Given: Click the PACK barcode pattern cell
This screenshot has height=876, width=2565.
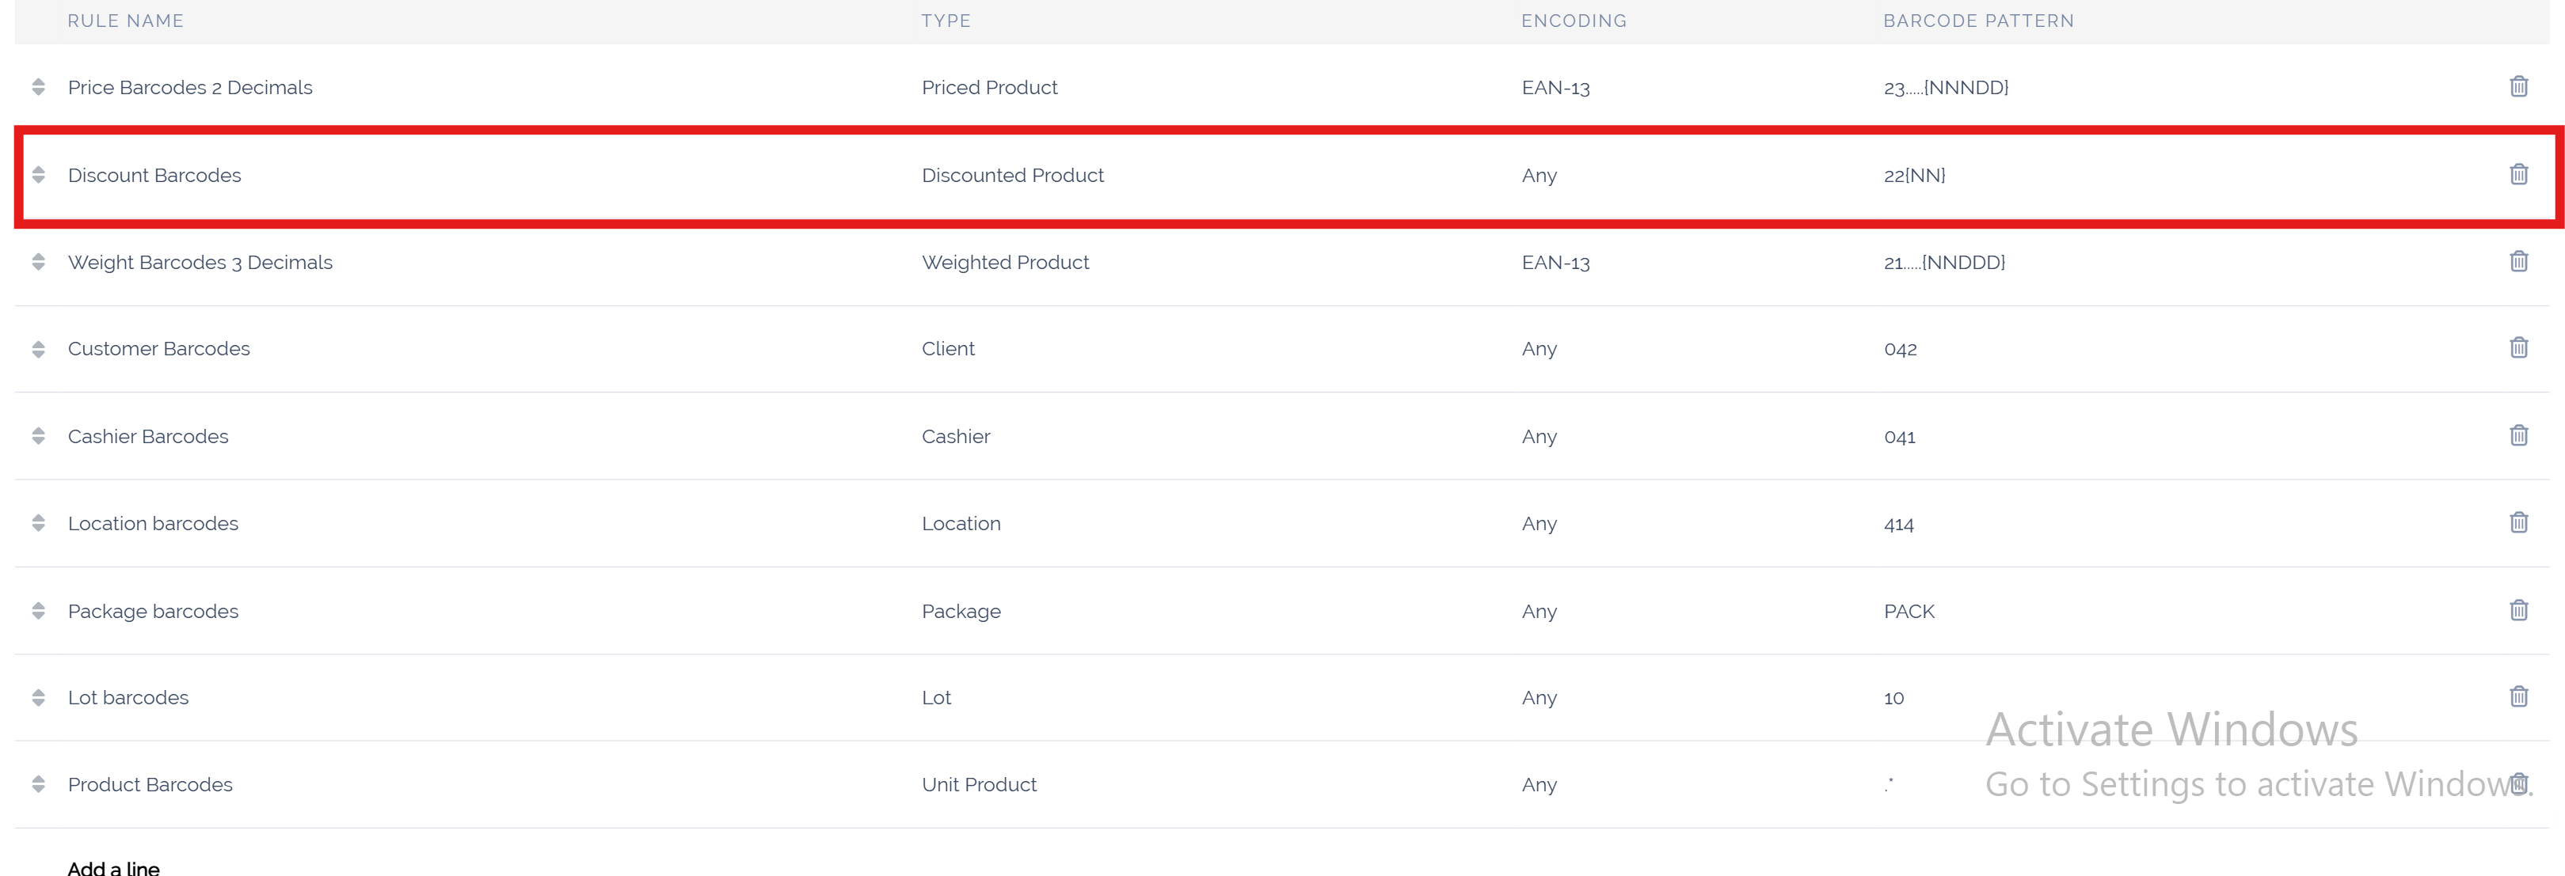Looking at the screenshot, I should pyautogui.click(x=1909, y=611).
